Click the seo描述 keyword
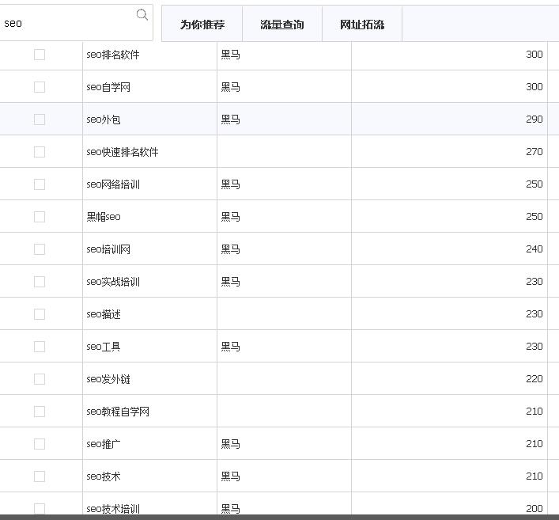 pyautogui.click(x=104, y=314)
